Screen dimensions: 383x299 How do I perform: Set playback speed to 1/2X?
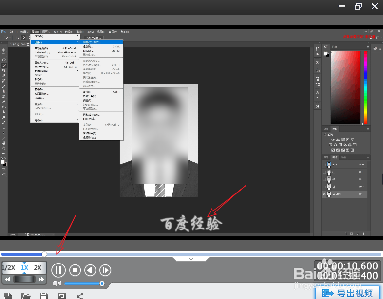[9, 268]
